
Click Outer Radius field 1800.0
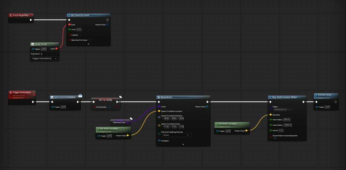(288, 125)
